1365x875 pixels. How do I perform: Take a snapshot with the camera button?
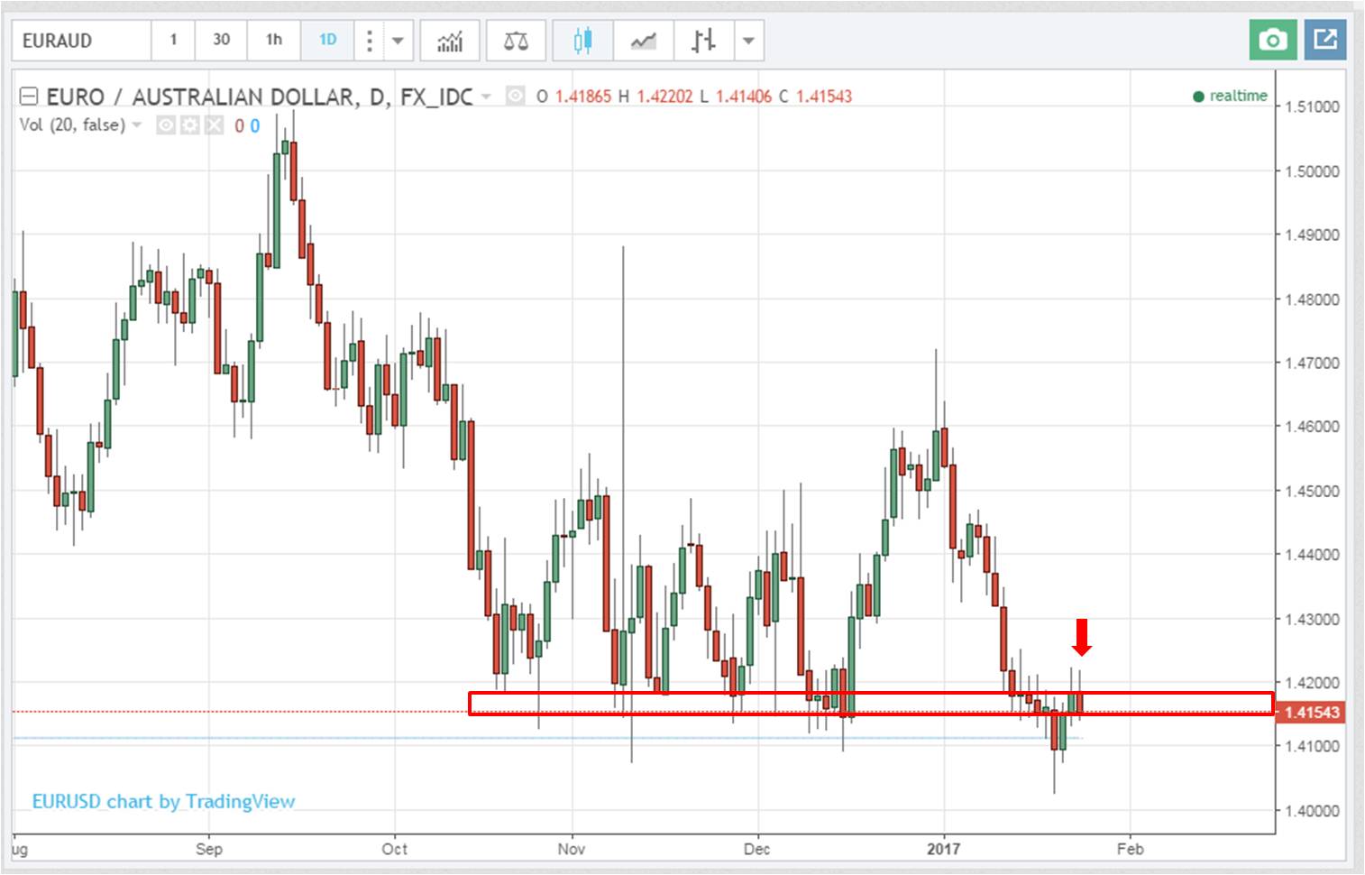1273,40
